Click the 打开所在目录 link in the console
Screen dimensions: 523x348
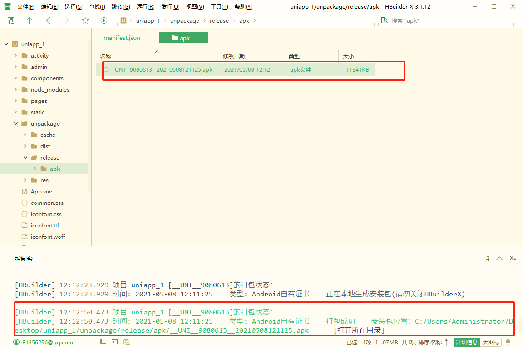[x=359, y=330]
